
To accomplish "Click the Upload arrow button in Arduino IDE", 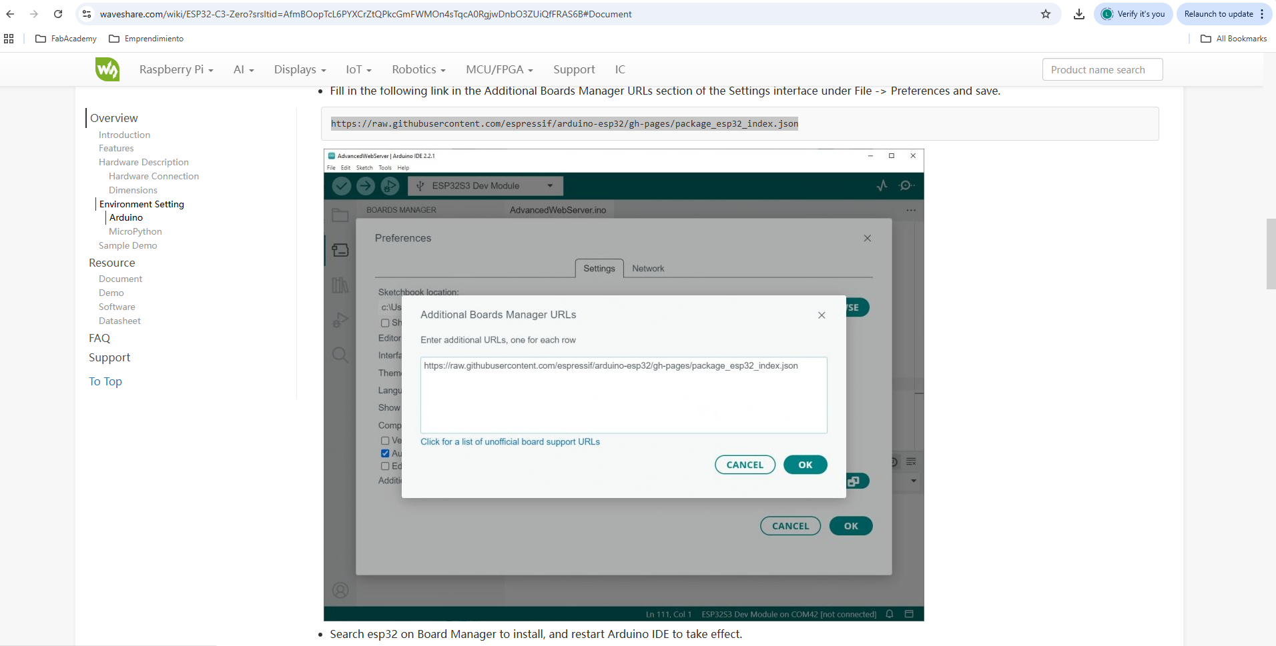I will [366, 186].
